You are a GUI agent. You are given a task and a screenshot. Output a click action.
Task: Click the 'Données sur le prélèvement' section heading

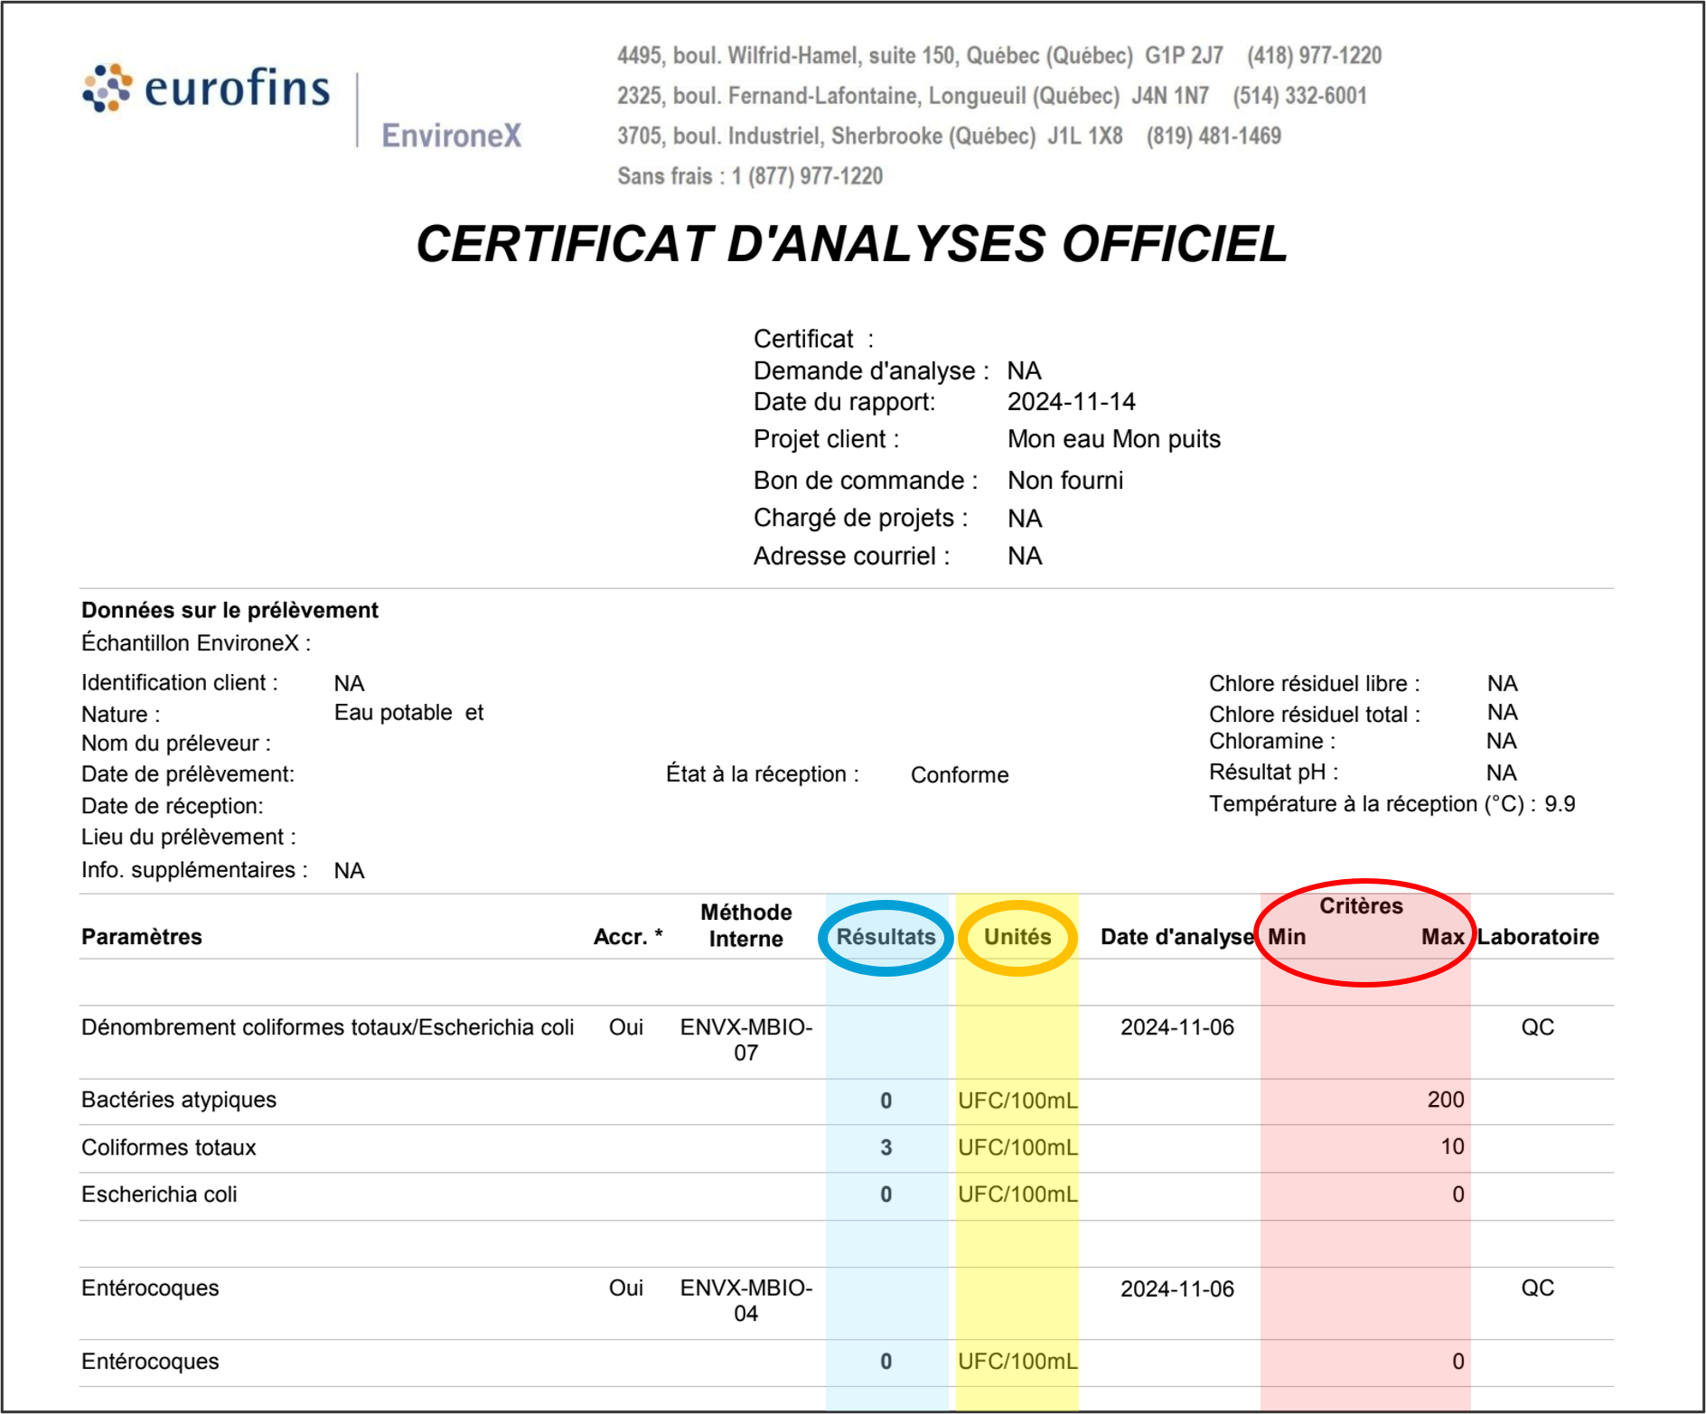tap(230, 610)
